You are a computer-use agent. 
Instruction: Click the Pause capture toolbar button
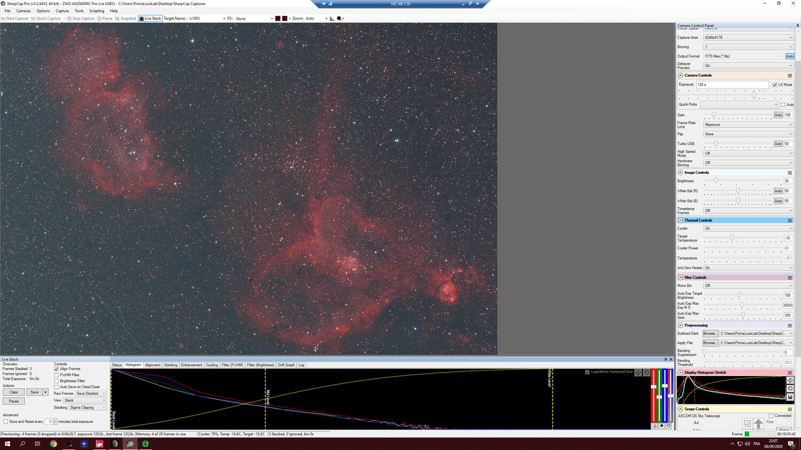pyautogui.click(x=105, y=18)
